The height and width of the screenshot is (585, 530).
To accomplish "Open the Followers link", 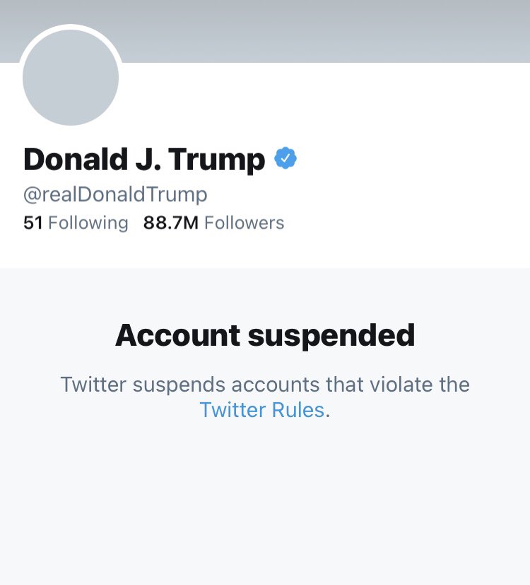I will pos(245,223).
